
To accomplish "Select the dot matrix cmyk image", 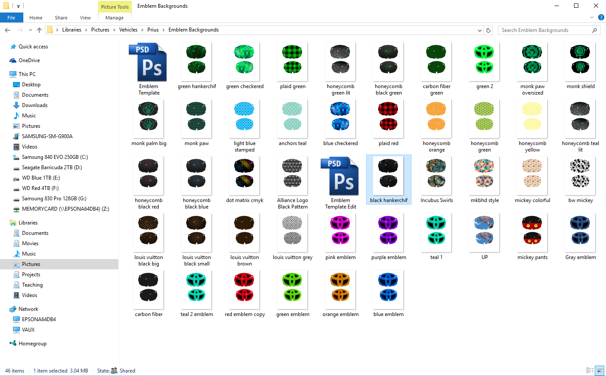I will pos(245,176).
